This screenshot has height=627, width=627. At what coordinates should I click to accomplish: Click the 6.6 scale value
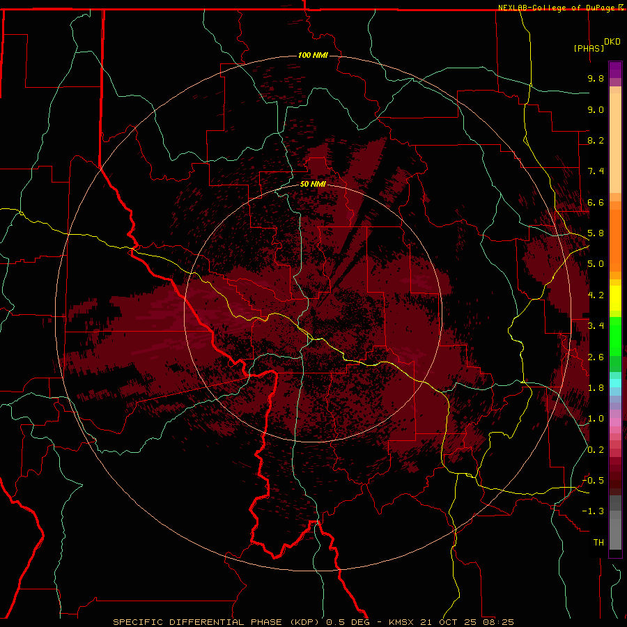tap(596, 202)
